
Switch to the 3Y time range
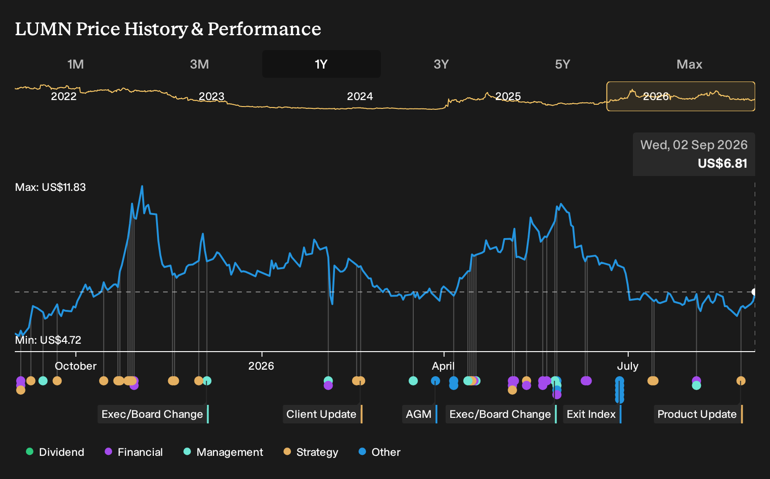pyautogui.click(x=441, y=64)
